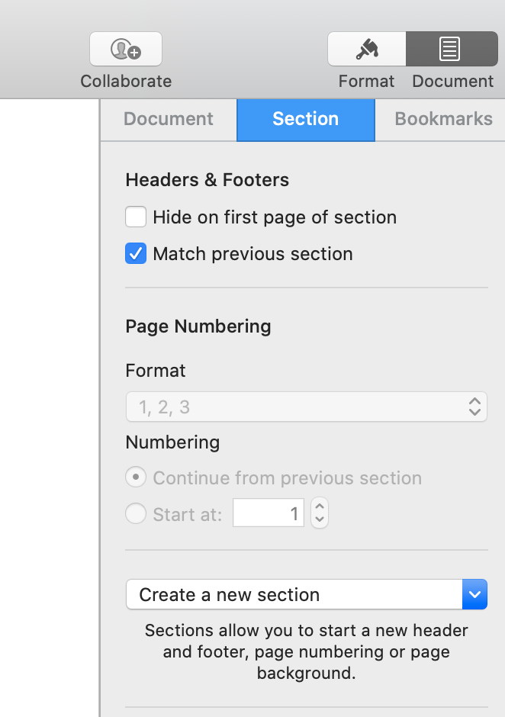Screen dimensions: 505x717
Task: Click the Document label in toolbar
Action: (452, 82)
